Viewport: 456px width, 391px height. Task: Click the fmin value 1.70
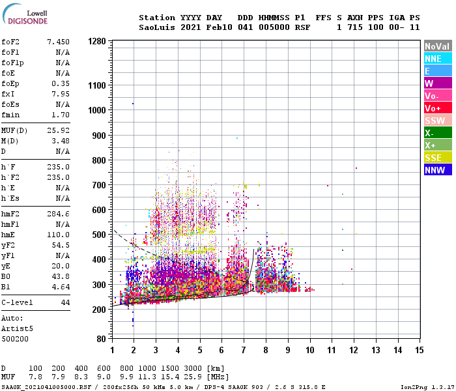(61, 115)
